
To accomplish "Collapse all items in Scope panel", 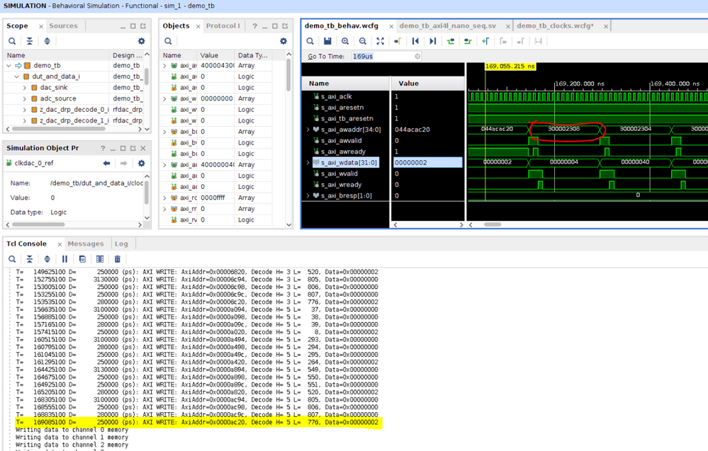I will pos(30,41).
